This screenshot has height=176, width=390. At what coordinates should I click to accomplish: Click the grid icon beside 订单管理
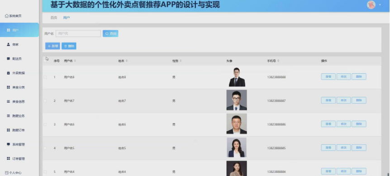click(8, 159)
